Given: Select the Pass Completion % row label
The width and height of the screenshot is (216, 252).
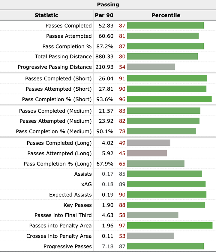Looking at the screenshot, I should coord(67,46).
